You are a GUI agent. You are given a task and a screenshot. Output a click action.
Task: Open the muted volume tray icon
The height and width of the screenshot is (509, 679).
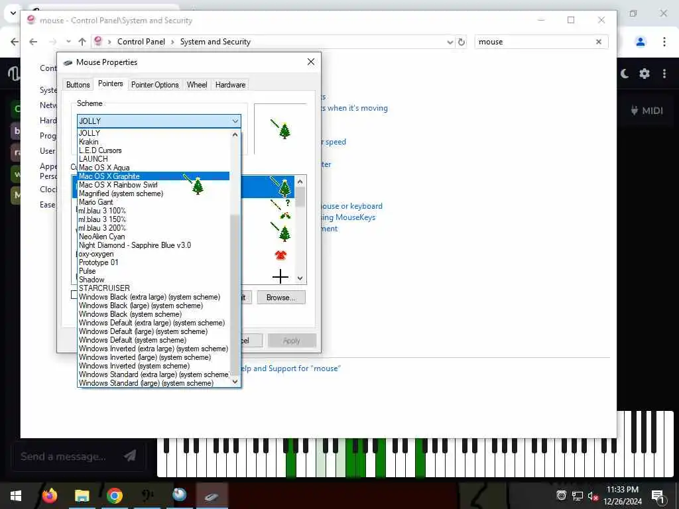pos(593,496)
